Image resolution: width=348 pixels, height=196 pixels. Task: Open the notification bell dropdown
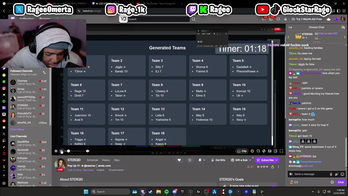point(202,160)
